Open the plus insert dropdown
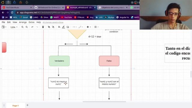Image resolution: width=192 pixels, height=108 pixels. tap(89, 27)
